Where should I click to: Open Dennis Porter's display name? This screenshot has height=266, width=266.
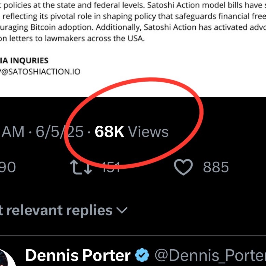tap(78, 256)
